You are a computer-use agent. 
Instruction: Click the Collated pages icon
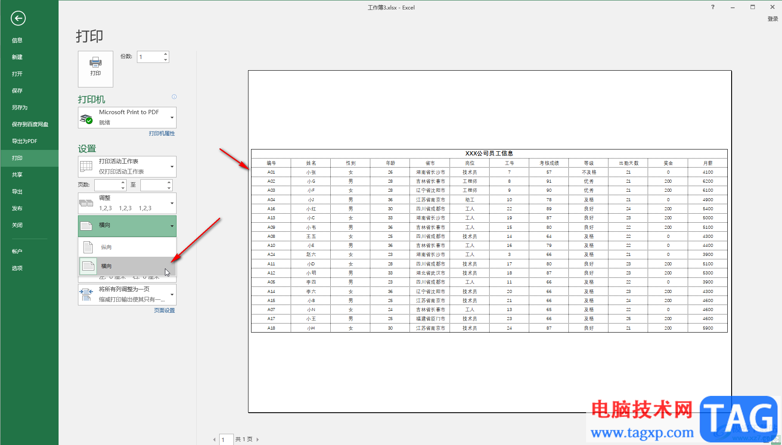pos(86,203)
